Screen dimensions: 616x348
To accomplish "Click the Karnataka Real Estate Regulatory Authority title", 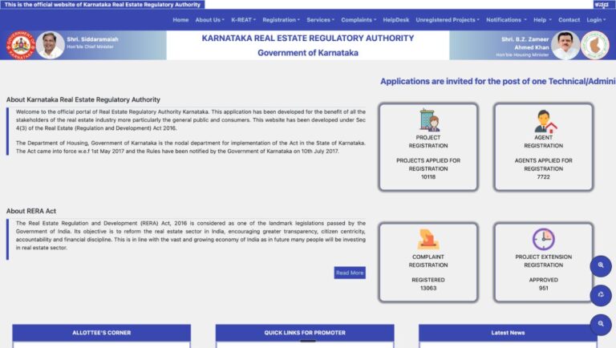I will click(308, 38).
